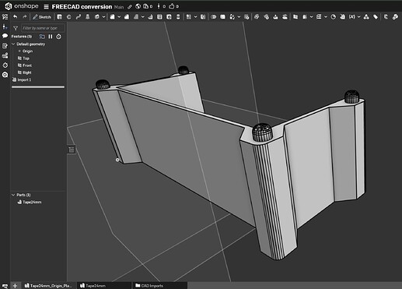402x289 pixels.
Task: Toggle the floating panel handle on viewport edge
Action: 72,150
